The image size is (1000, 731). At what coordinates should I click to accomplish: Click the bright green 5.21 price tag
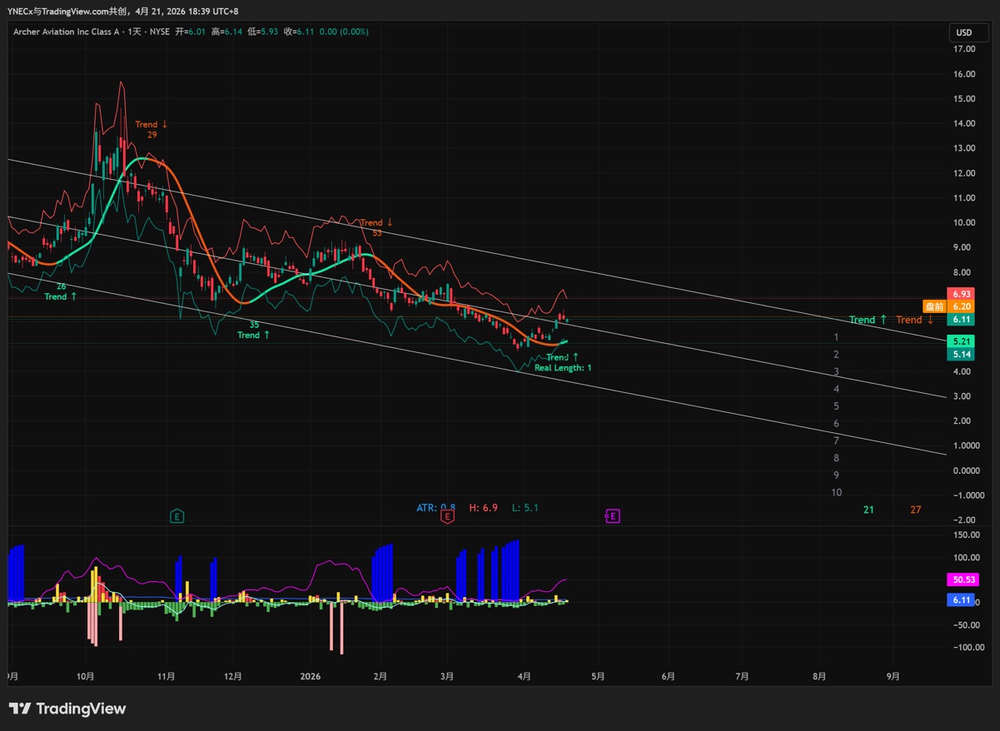click(962, 341)
